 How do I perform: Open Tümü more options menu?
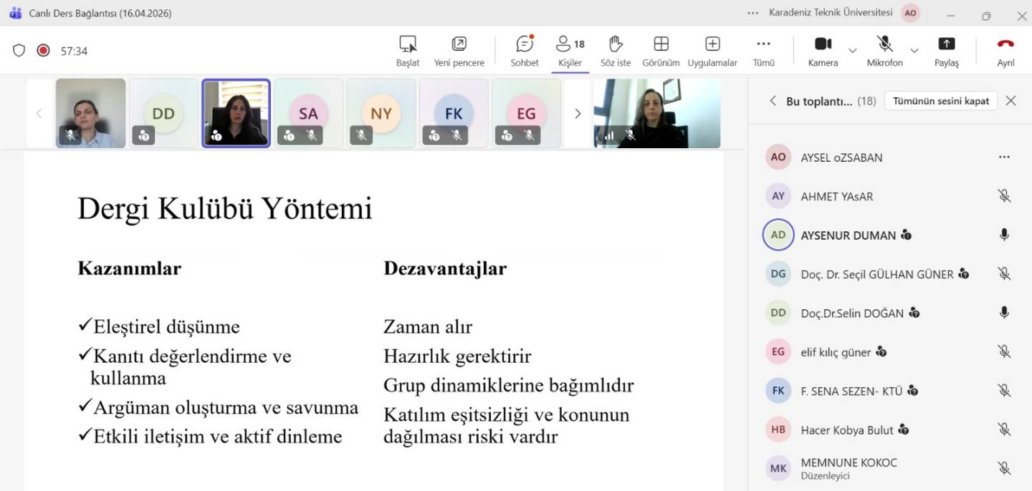point(763,44)
